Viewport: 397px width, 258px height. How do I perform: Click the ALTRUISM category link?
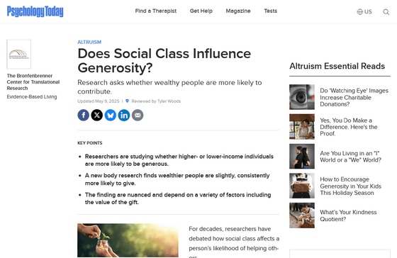click(89, 42)
